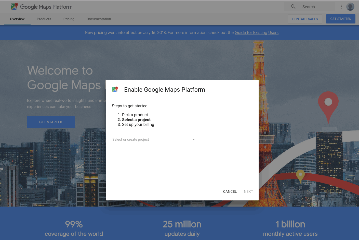
Task: Click the 'updates daily' caption
Action: [182, 234]
